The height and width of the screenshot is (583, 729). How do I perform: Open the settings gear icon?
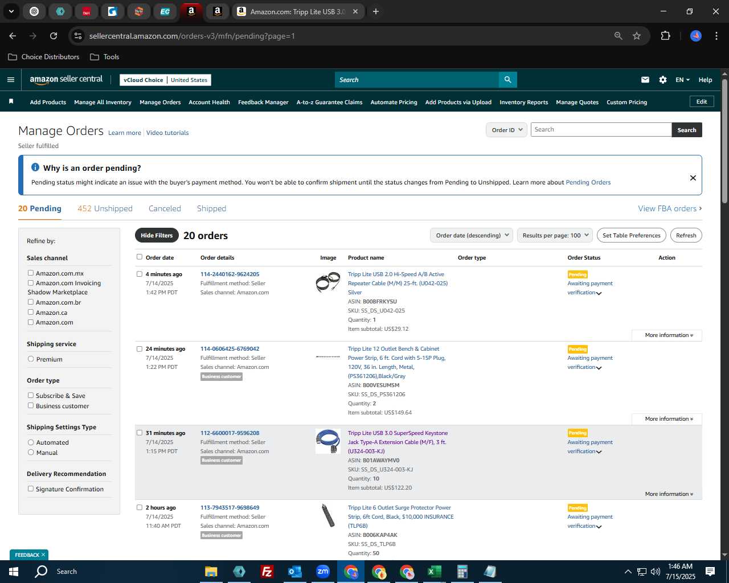click(663, 80)
